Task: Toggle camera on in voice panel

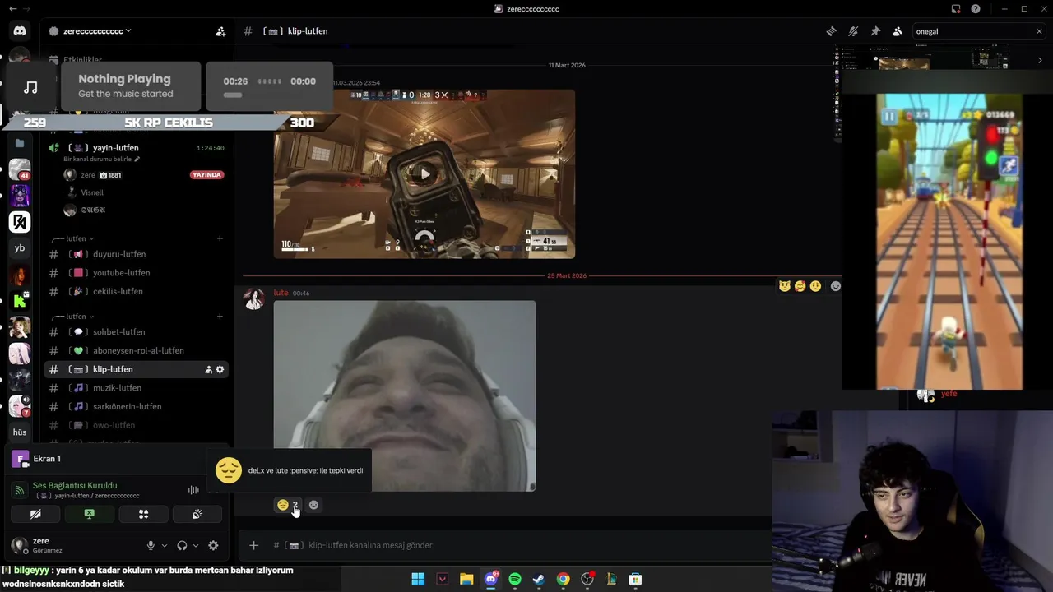Action: (35, 514)
